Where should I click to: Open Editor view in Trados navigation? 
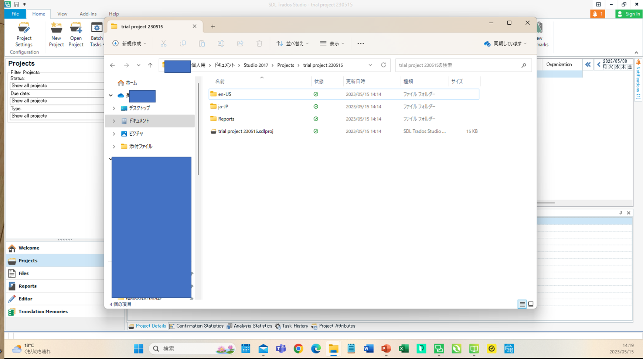(55, 299)
